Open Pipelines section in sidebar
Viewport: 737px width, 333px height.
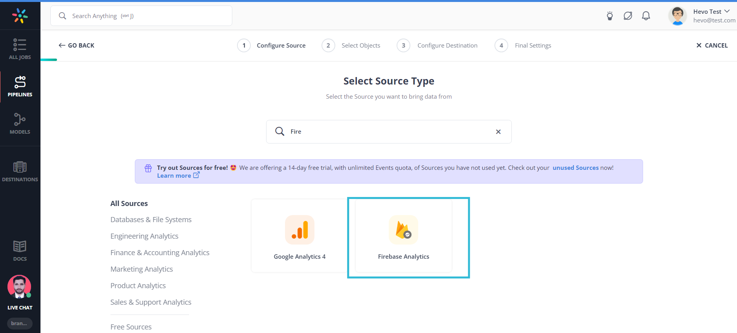tap(20, 86)
